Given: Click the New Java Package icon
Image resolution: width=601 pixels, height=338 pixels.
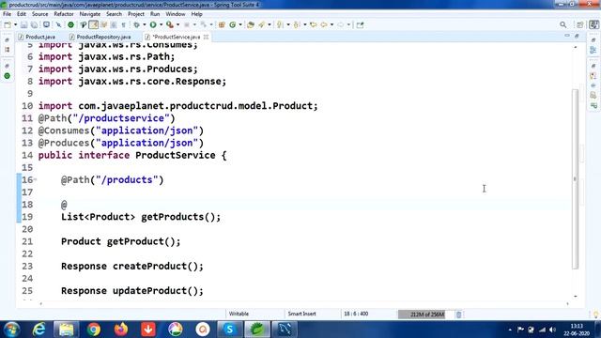Looking at the screenshot, I should click(x=222, y=25).
